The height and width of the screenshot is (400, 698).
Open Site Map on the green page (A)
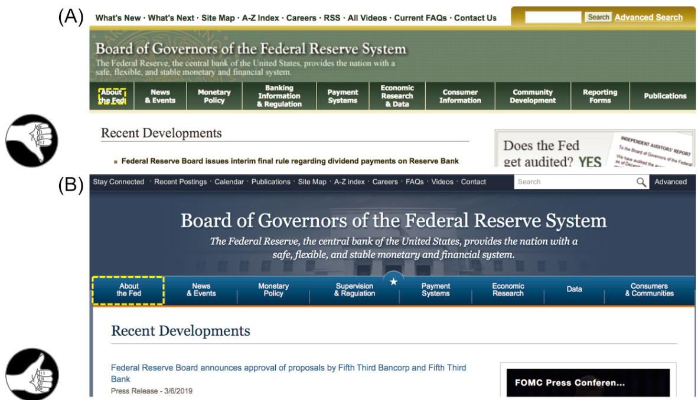tap(218, 18)
